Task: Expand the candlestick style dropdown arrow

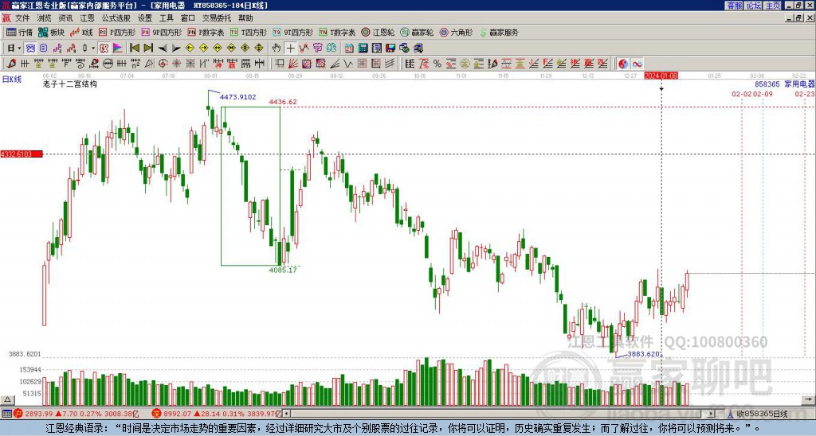Action: tap(93, 48)
